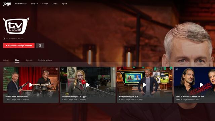Add show to watchlist with bookmark icon
Viewport: 215px width, 121px height.
coord(40,46)
